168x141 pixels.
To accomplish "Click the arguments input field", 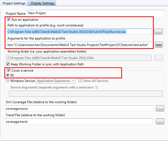I will click(x=79, y=45).
